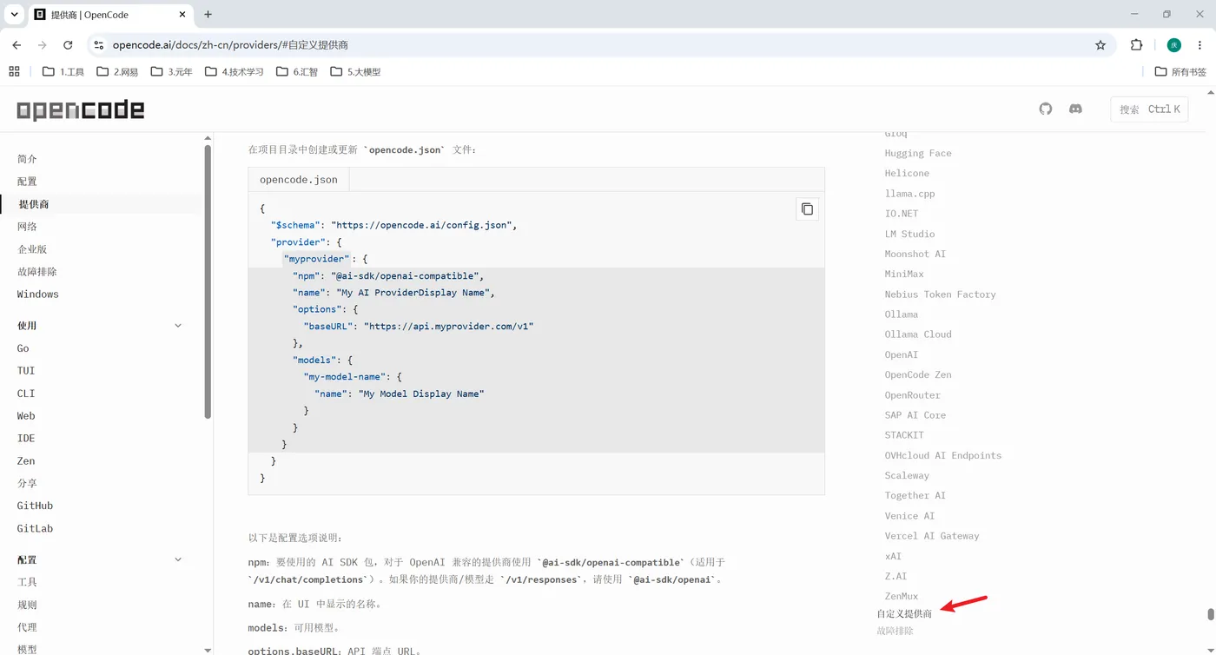
Task: Open the 6.汇智 bookmark folder
Action: click(x=297, y=72)
